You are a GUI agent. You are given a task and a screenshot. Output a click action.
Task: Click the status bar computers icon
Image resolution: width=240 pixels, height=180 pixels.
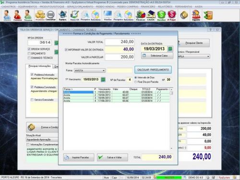(214, 178)
